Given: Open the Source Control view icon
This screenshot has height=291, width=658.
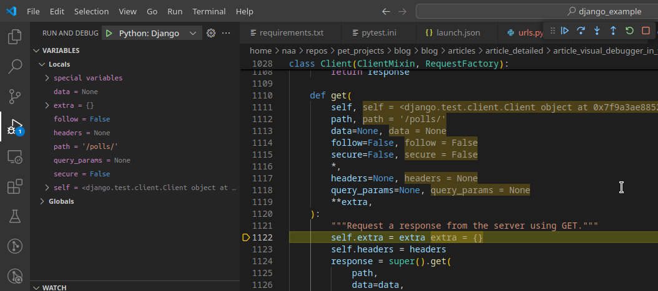Looking at the screenshot, I should coord(15,97).
